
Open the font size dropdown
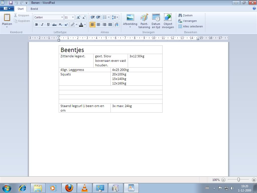[x=73, y=17]
